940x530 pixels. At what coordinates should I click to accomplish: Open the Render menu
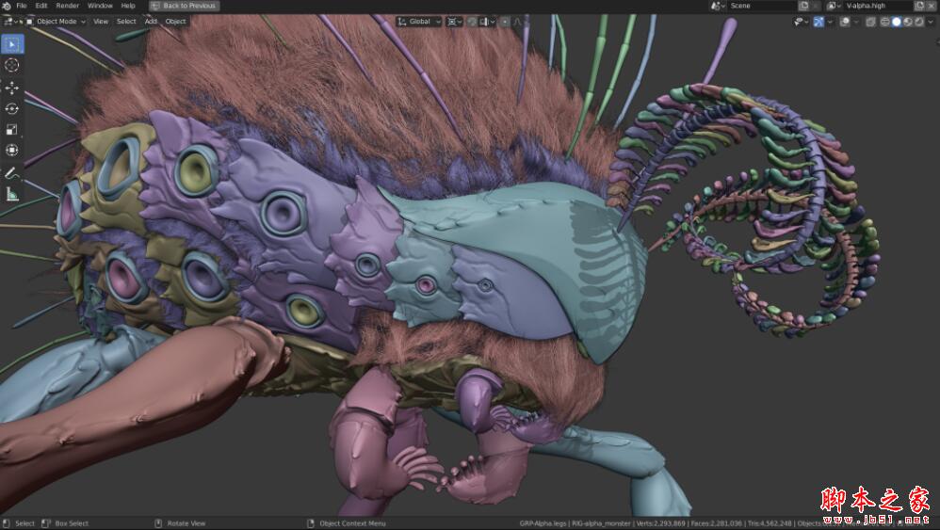click(x=67, y=6)
